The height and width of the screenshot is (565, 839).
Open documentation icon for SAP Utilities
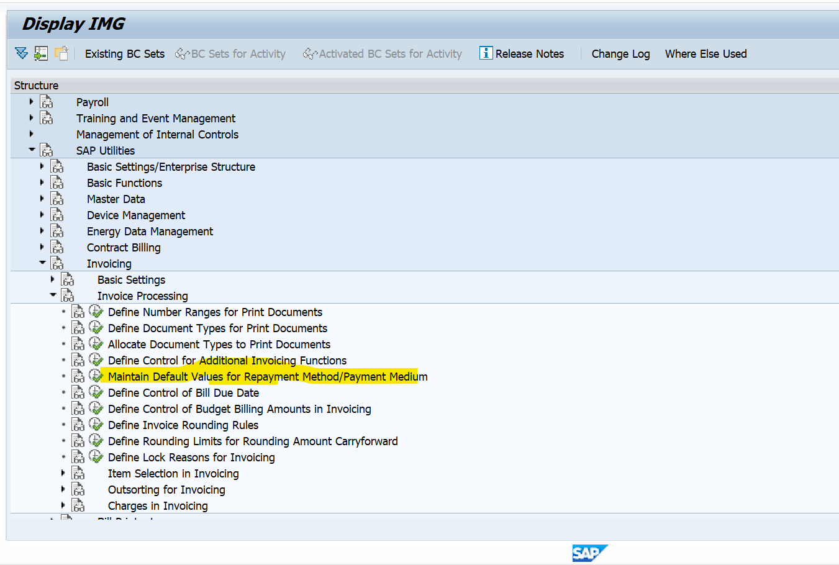pos(47,150)
